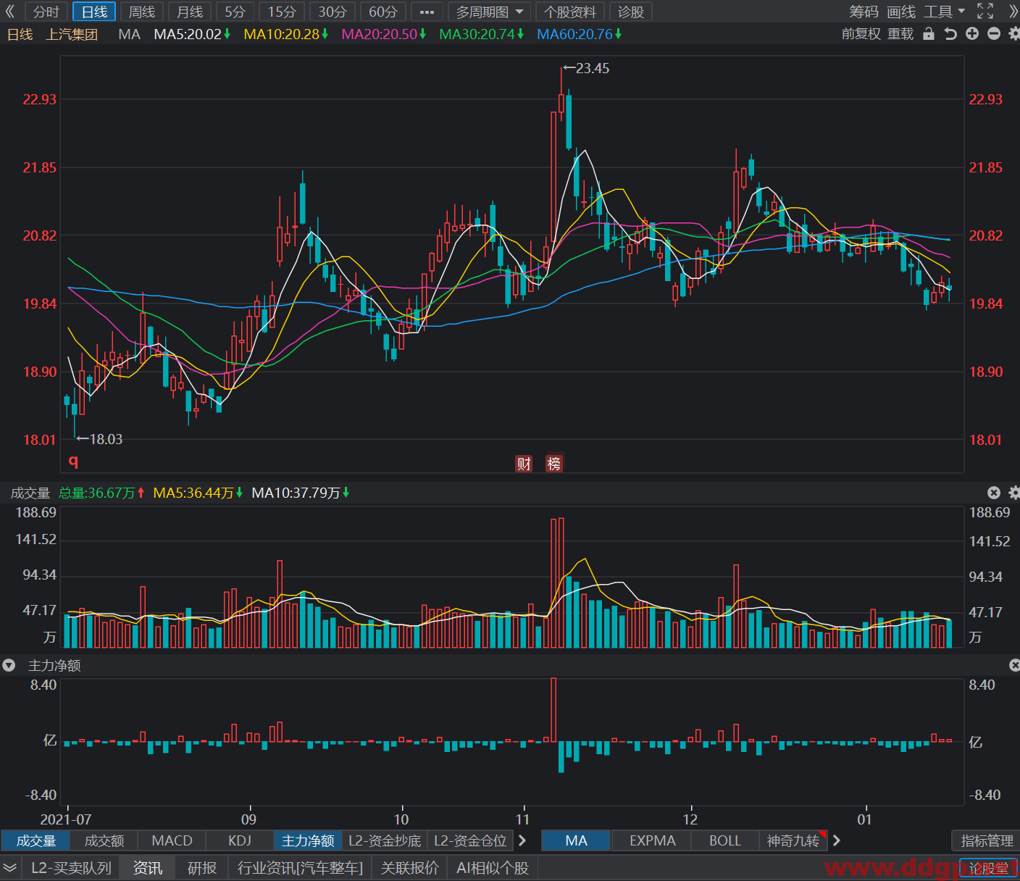Select L2-资金抄底 indicator tab
Viewport: 1020px width, 881px height.
385,840
